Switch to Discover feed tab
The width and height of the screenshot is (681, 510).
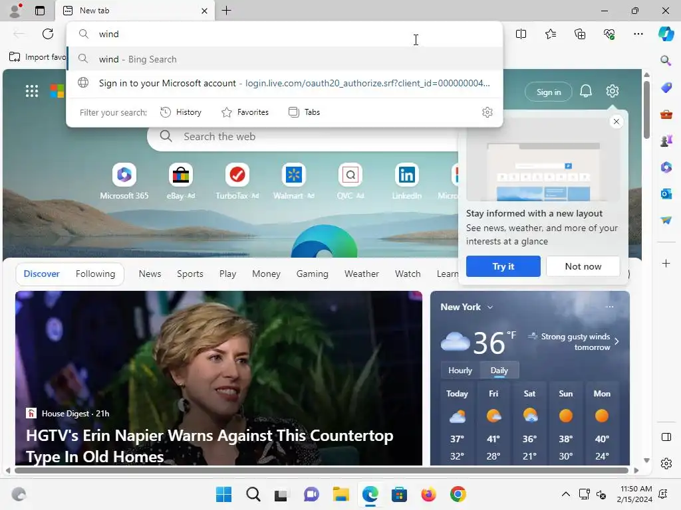41,274
